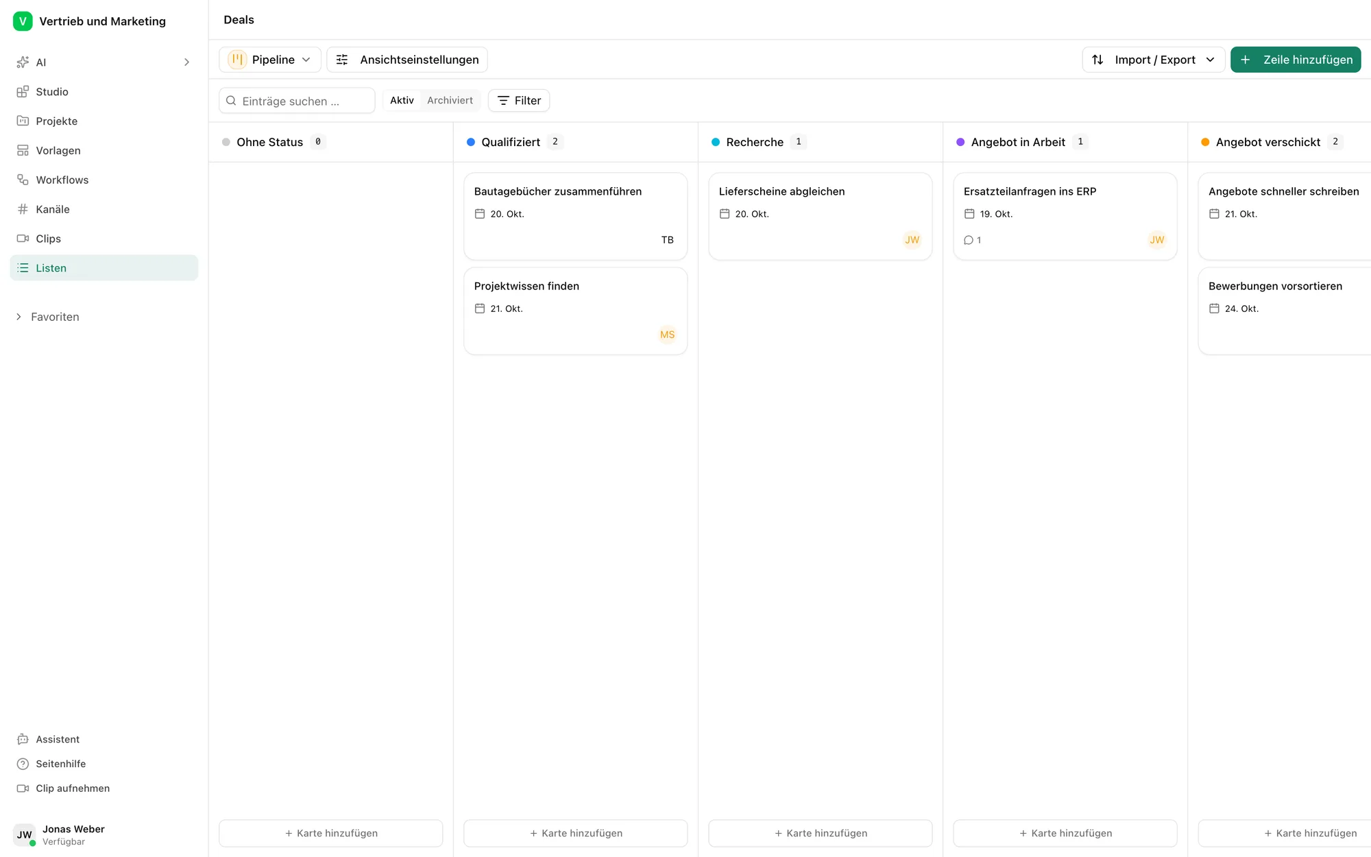Open the AI sparkle icon in sidebar

23,62
